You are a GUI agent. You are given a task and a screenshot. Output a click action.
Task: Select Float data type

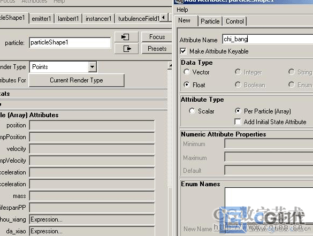(x=187, y=85)
